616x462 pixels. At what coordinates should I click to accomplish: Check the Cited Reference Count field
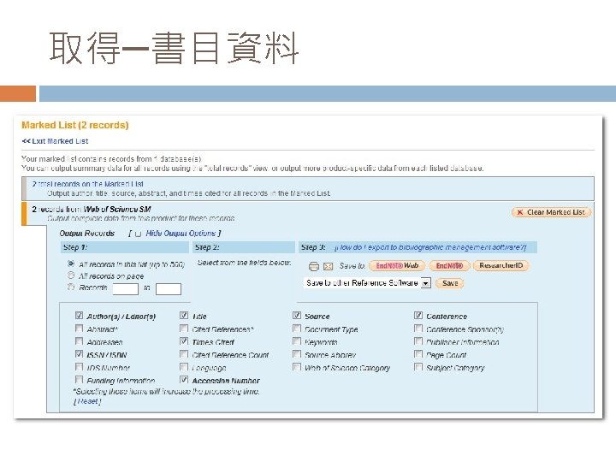point(184,354)
